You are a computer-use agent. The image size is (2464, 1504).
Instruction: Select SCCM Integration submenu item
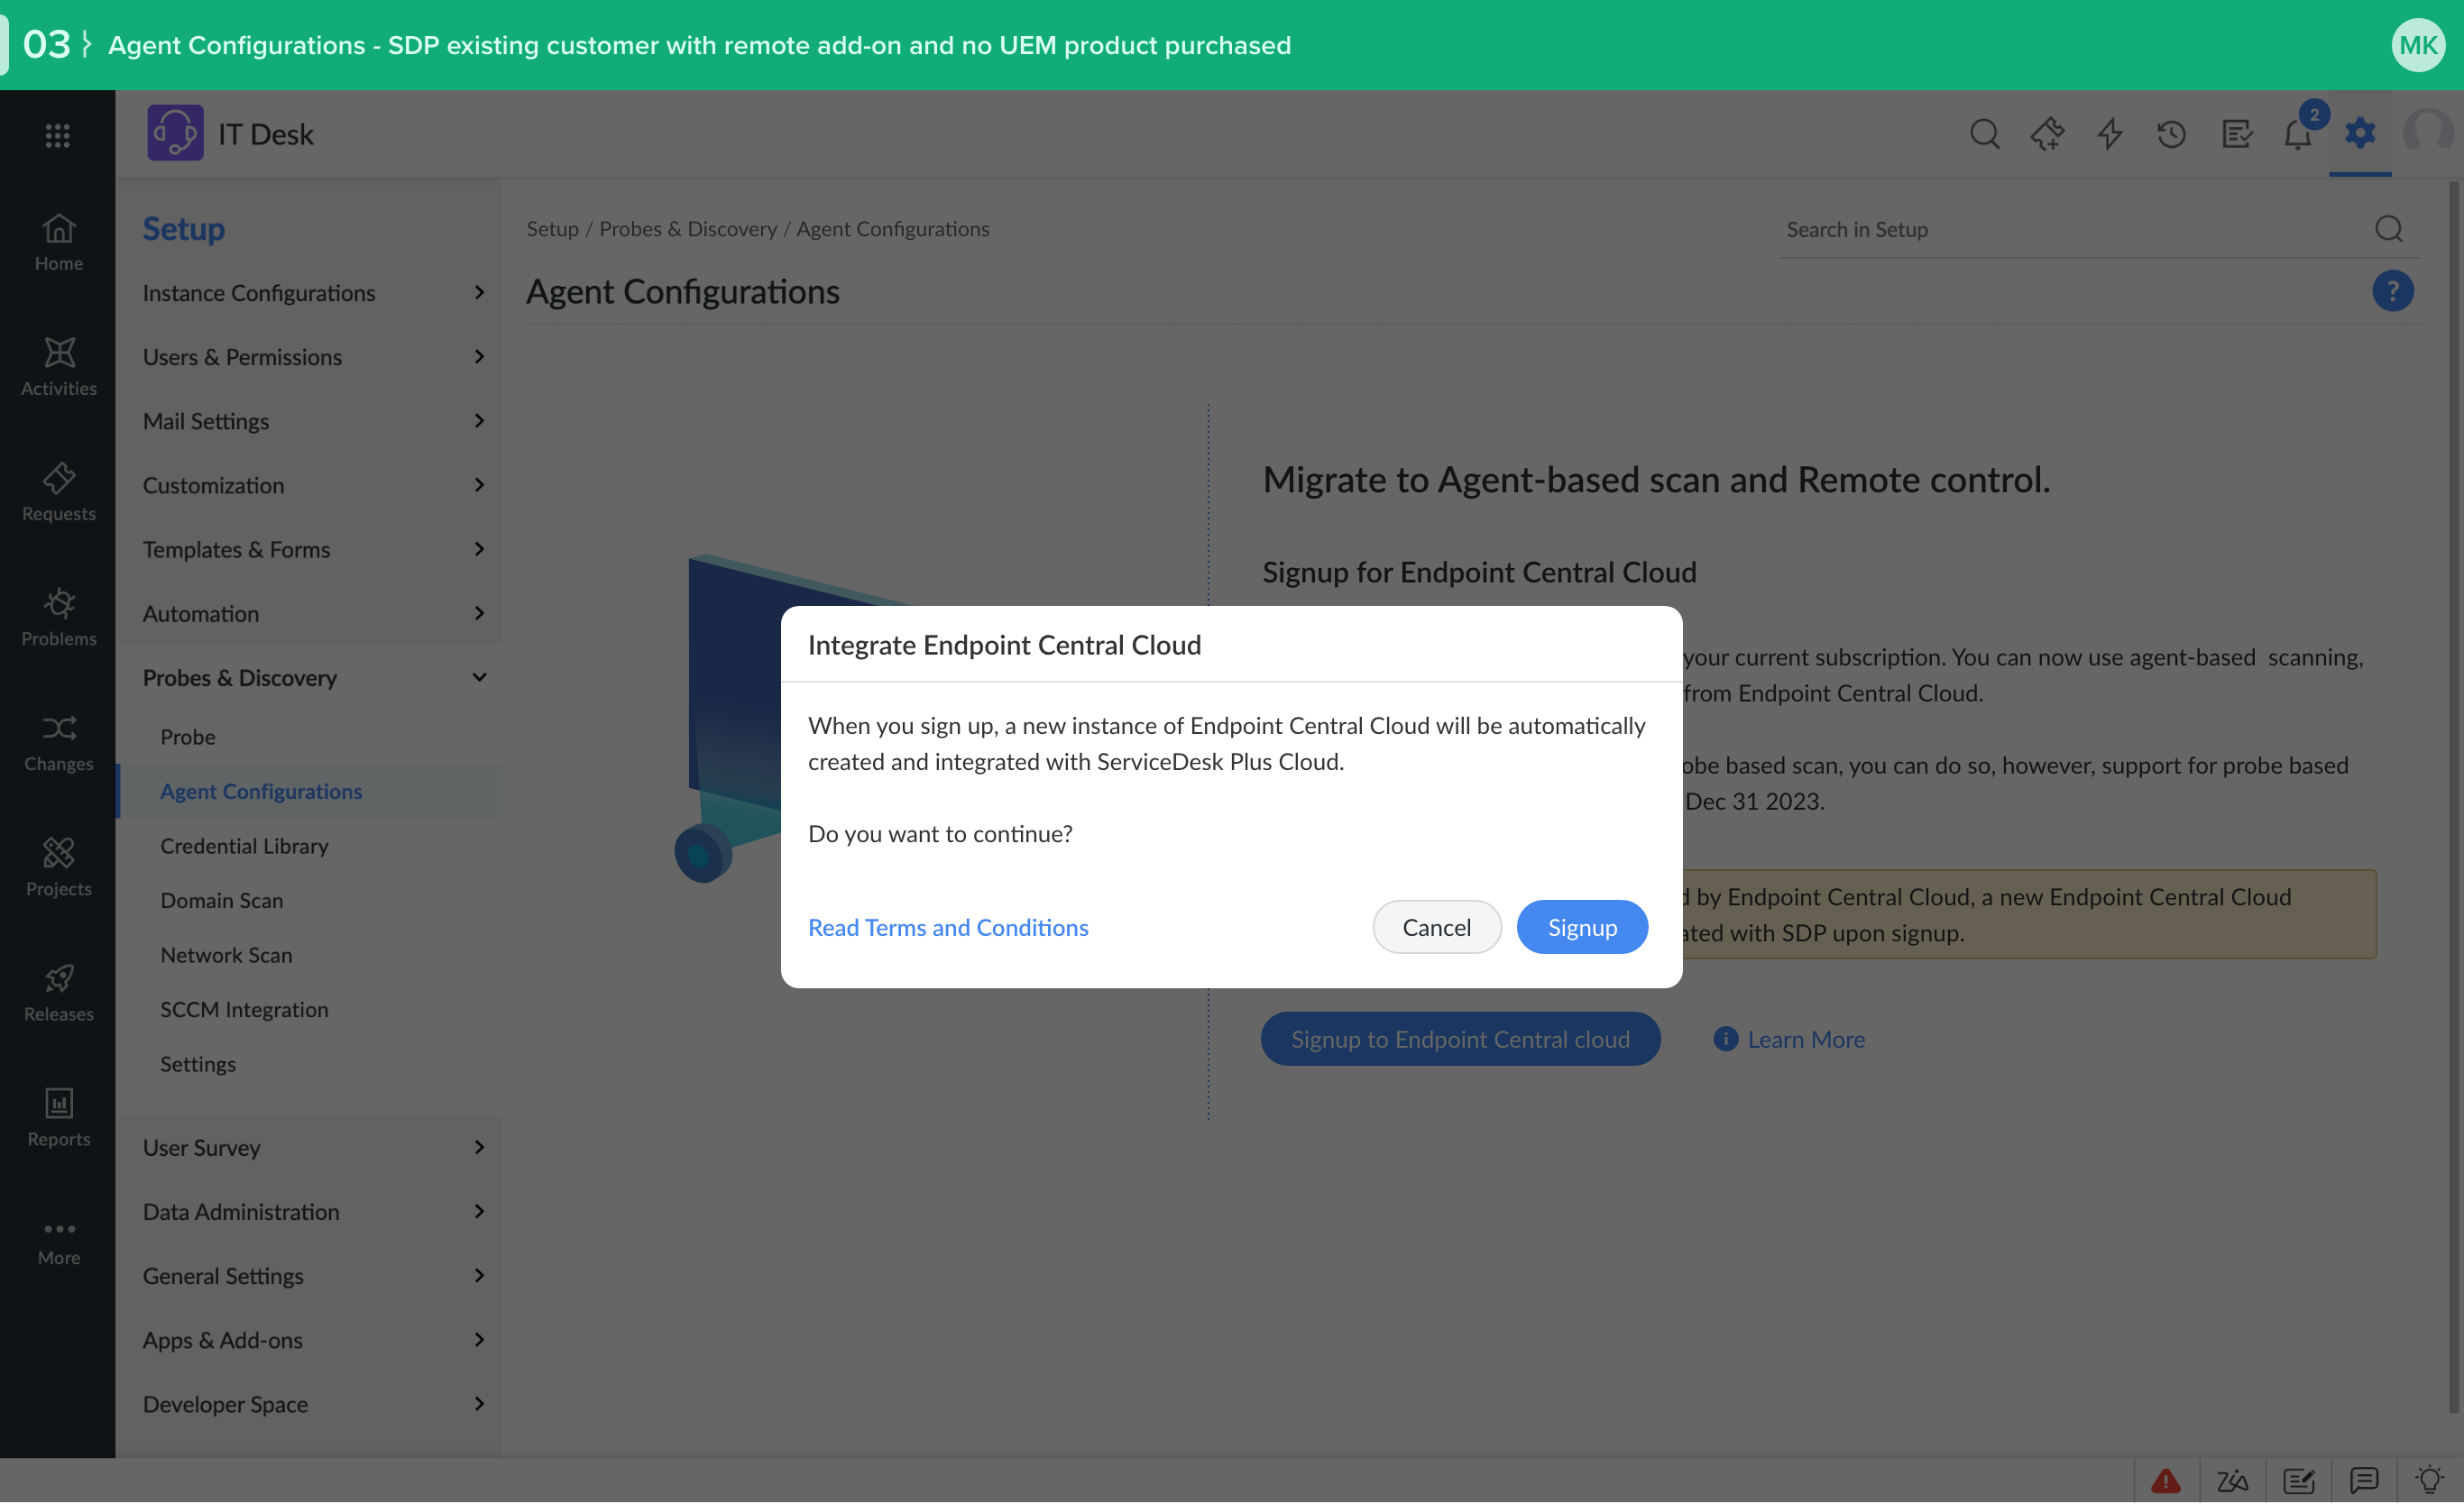tap(309, 1010)
